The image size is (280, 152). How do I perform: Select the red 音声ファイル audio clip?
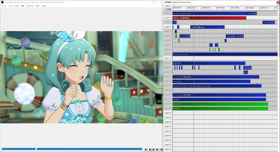(209, 18)
